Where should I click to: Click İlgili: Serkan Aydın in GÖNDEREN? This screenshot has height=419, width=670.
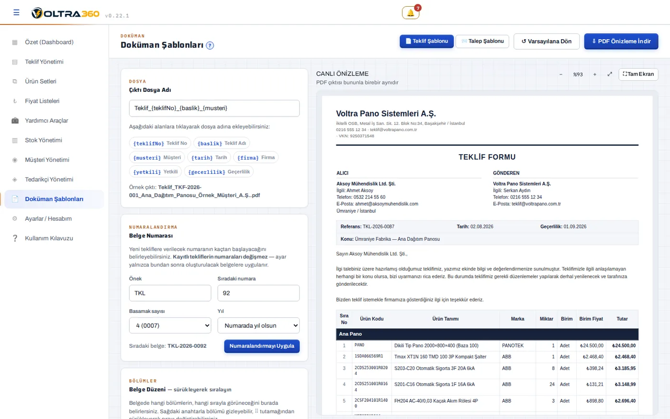point(512,191)
